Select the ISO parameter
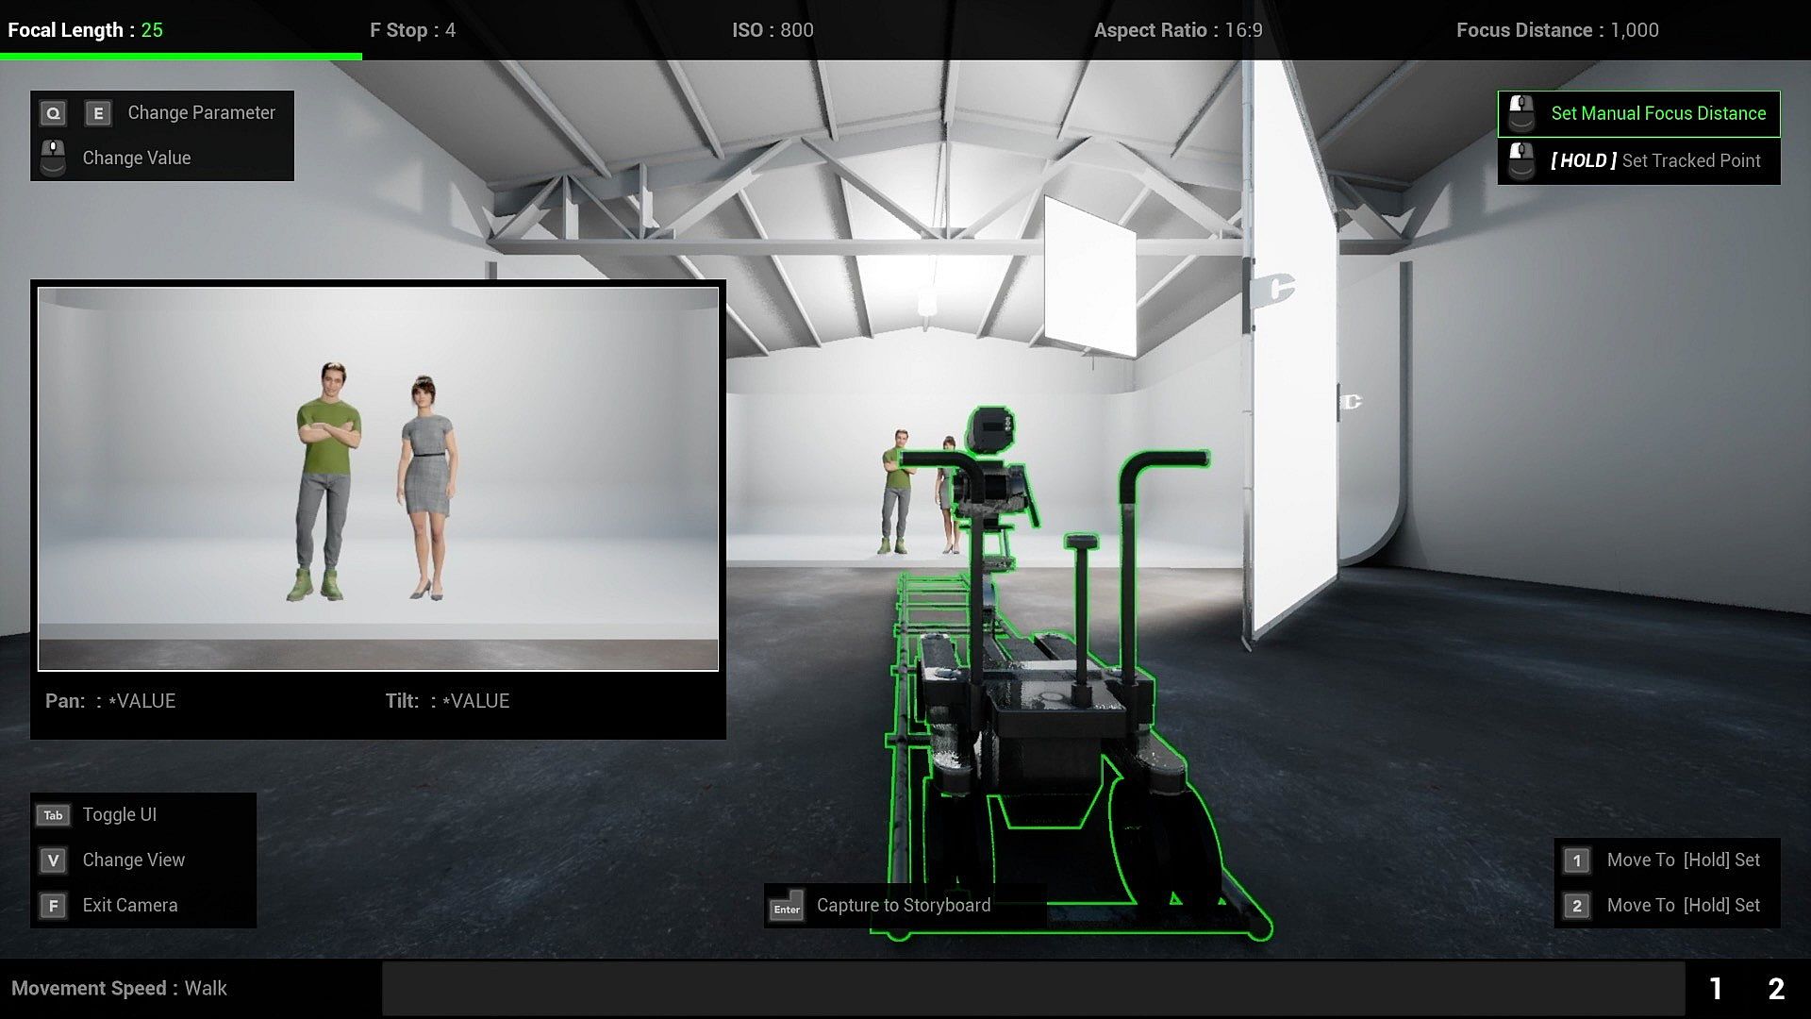The width and height of the screenshot is (1811, 1019). click(773, 30)
